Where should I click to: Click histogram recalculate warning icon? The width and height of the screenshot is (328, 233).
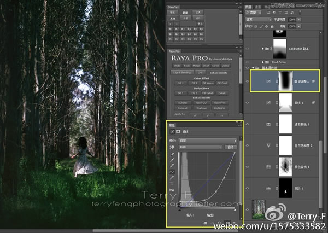(x=172, y=190)
